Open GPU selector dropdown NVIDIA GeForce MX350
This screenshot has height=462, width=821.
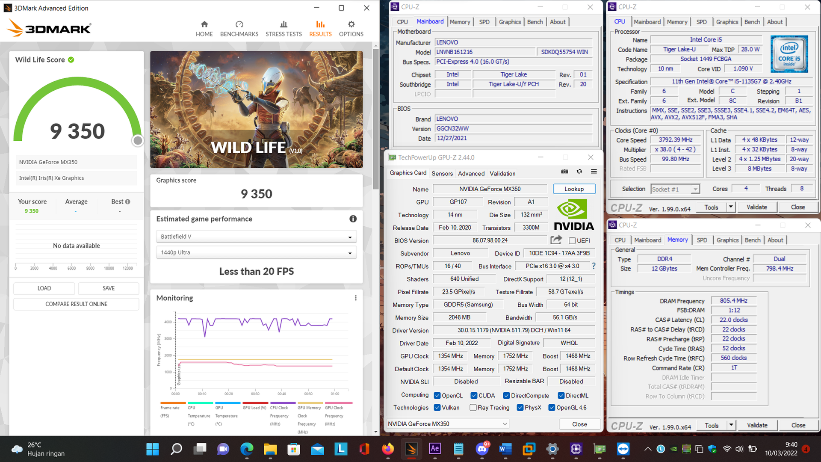(448, 424)
